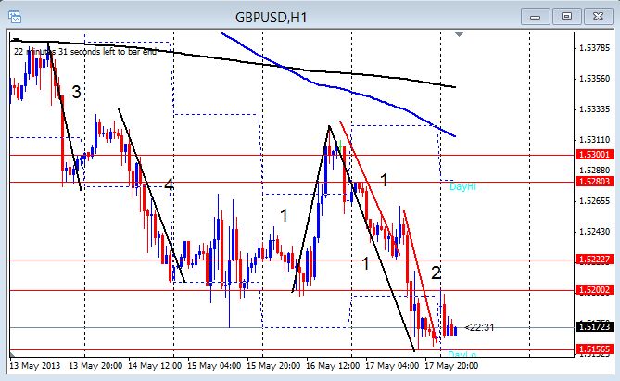Select the 1.52803 red price level label
Viewport: 620px width, 381px height.
pyautogui.click(x=595, y=181)
